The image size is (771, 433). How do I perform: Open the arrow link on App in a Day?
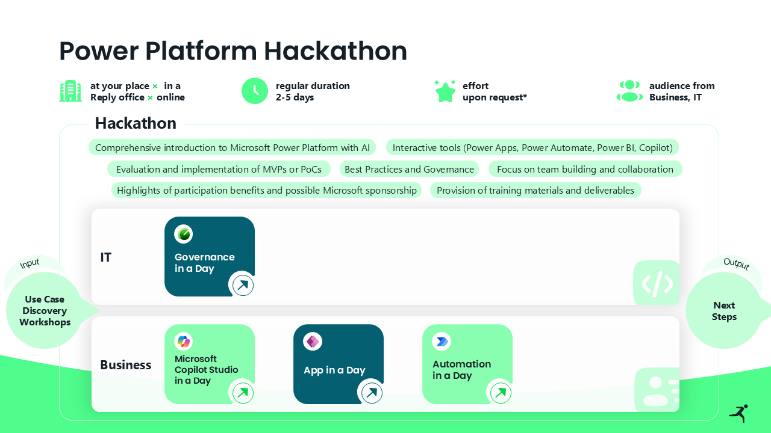click(372, 393)
